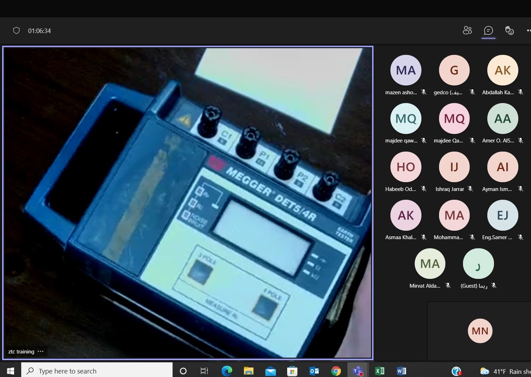
Task: Click the Ishraq Jarrar name label
Action: coord(450,189)
